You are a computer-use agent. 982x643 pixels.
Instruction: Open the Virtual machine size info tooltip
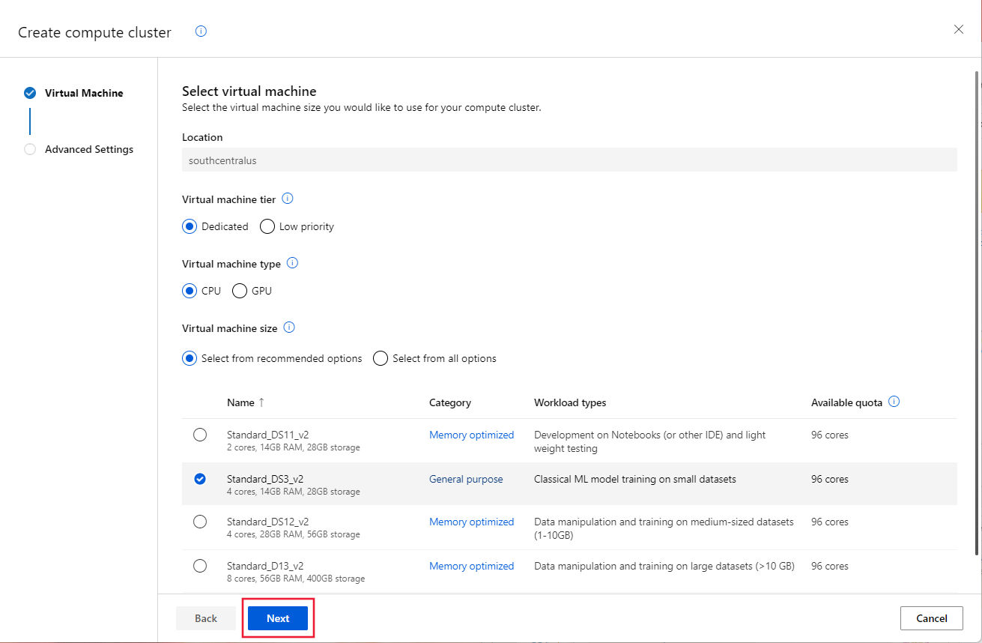point(289,327)
